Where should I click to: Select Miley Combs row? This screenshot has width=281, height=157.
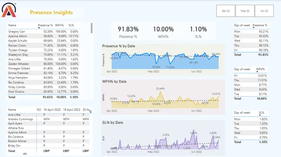pos(43,87)
